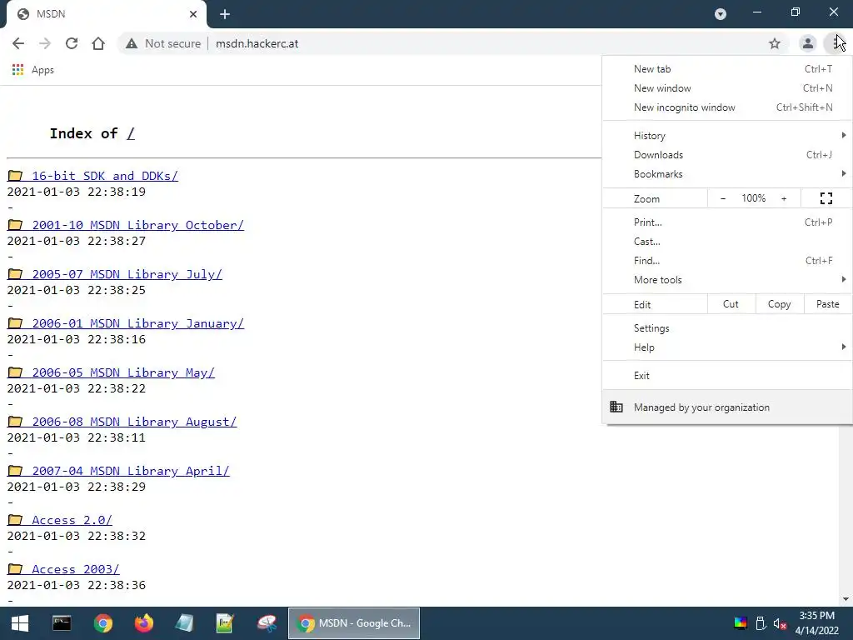Exit Chrome via the menu
The width and height of the screenshot is (853, 640).
click(727, 376)
